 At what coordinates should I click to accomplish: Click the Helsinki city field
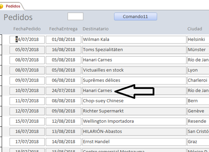point(198,40)
